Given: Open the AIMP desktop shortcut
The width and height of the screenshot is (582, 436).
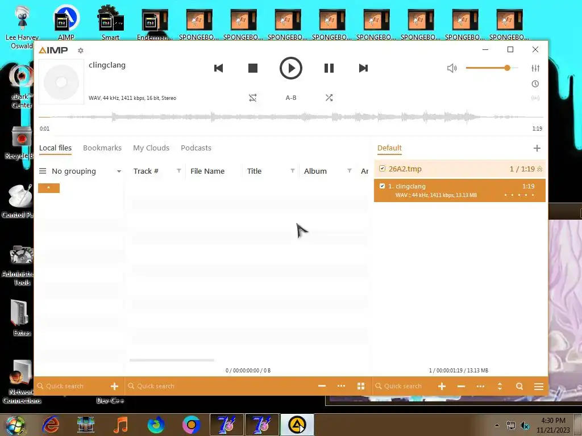Looking at the screenshot, I should 66,23.
